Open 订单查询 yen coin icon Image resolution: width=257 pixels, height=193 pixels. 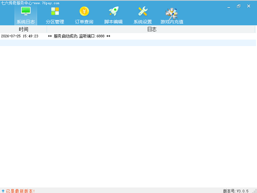point(84,11)
